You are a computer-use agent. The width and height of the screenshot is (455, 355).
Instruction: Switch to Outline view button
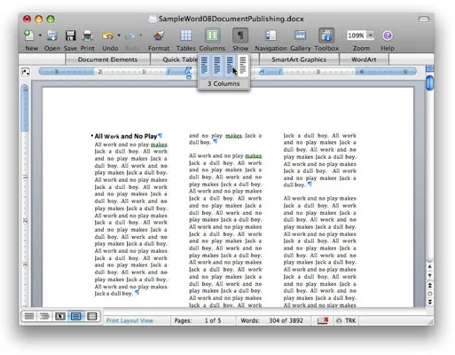click(x=44, y=316)
